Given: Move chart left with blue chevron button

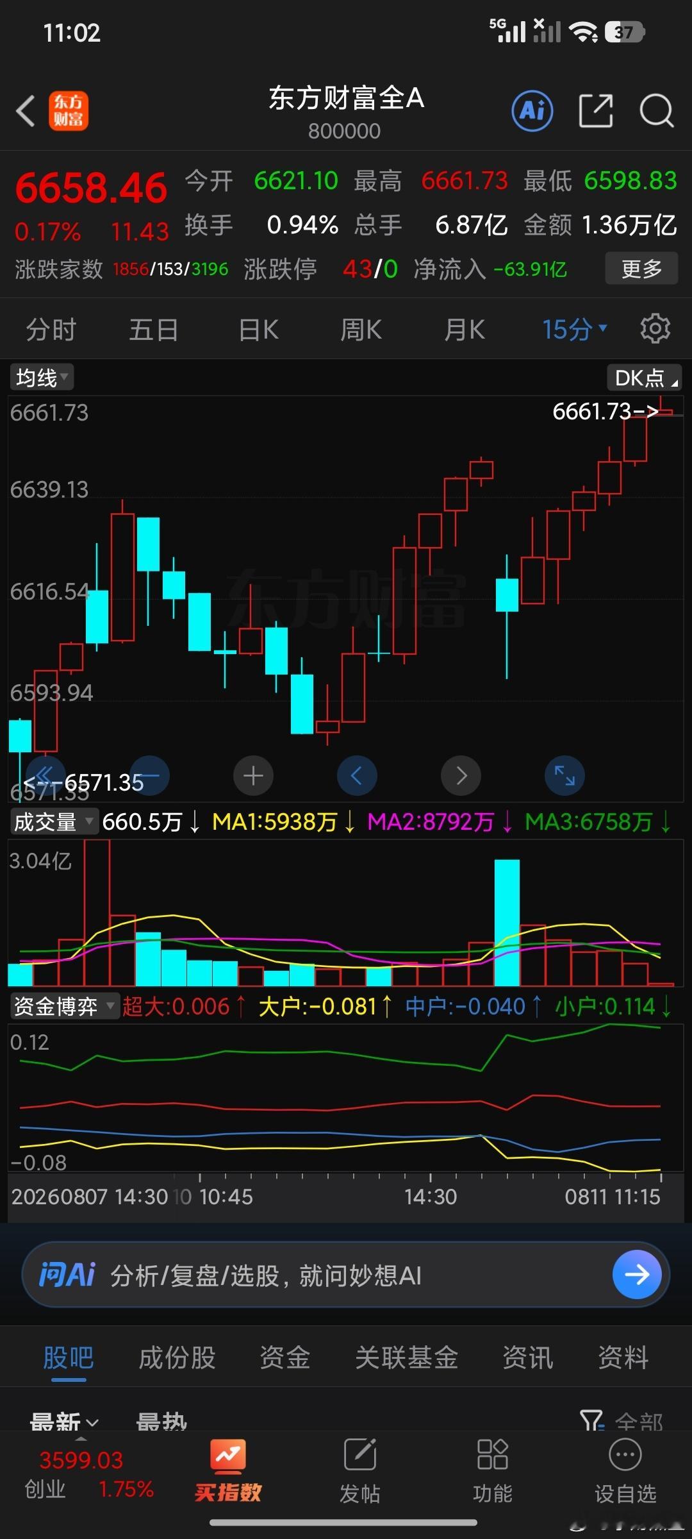Looking at the screenshot, I should pos(357,775).
